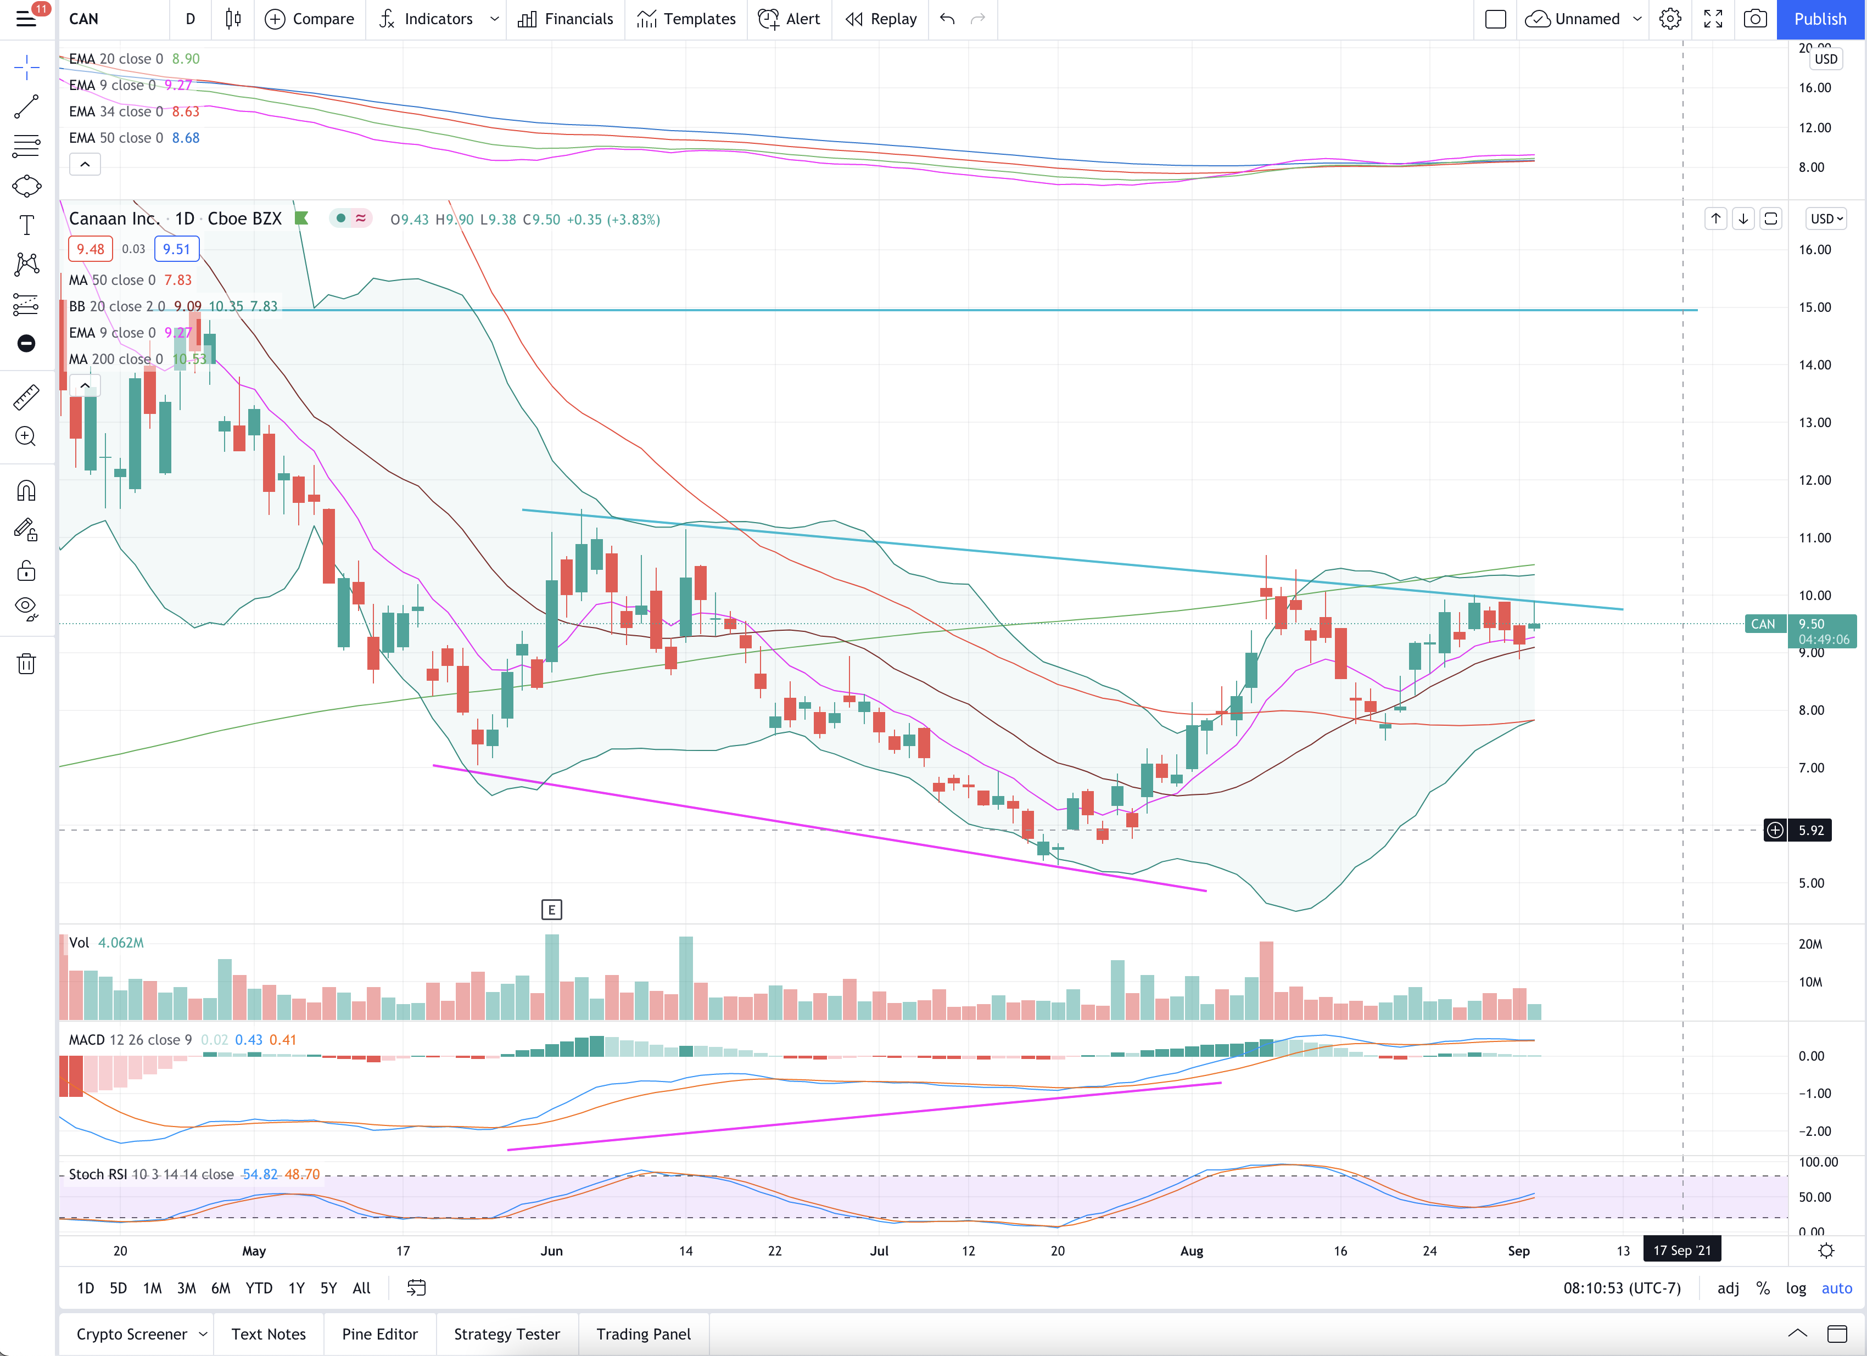Click the Compare button
This screenshot has height=1356, width=1867.
click(x=310, y=19)
